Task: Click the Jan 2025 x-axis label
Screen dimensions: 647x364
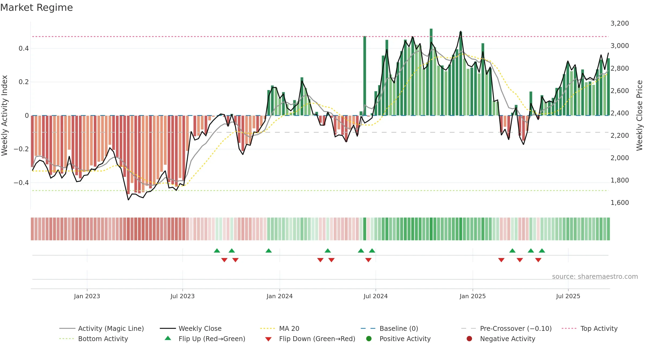Action: click(x=473, y=296)
